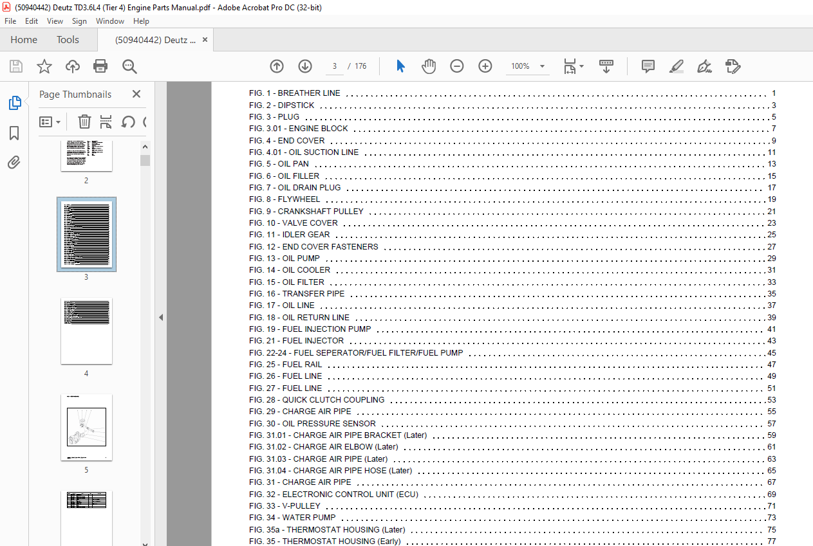Rotate page counterclockwise in thumbnails toolbar

(128, 122)
